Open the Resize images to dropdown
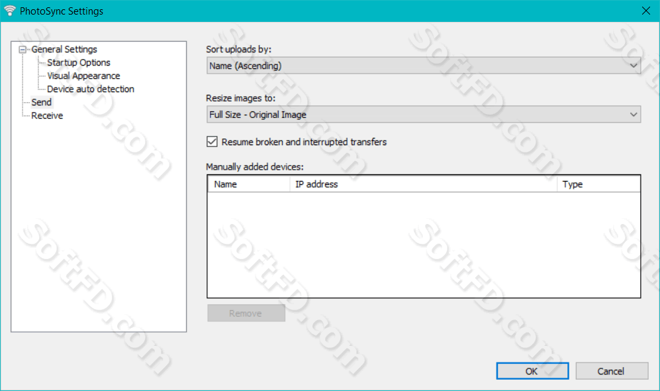Viewport: 660px width, 391px height. pos(424,115)
